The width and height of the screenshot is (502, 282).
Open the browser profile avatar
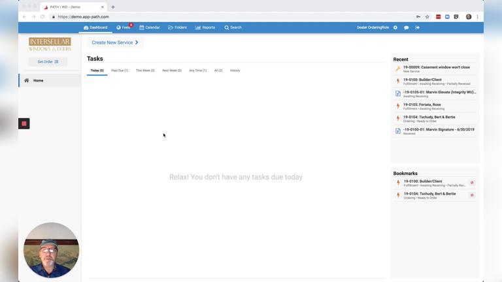click(469, 16)
